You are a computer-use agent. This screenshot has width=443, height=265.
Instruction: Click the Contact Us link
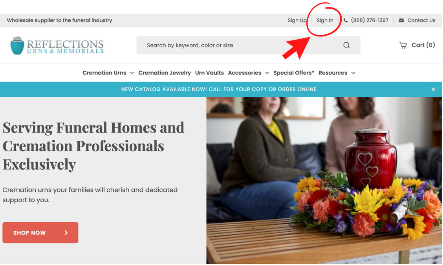(x=421, y=20)
